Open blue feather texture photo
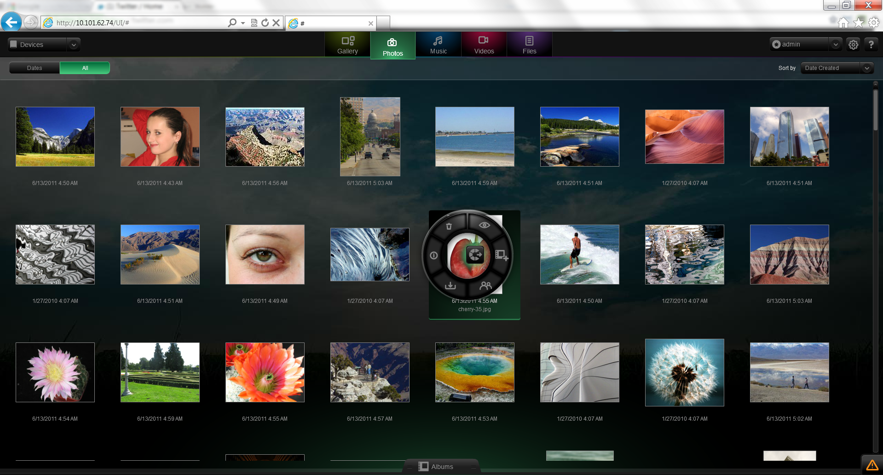This screenshot has height=475, width=883. (x=370, y=255)
